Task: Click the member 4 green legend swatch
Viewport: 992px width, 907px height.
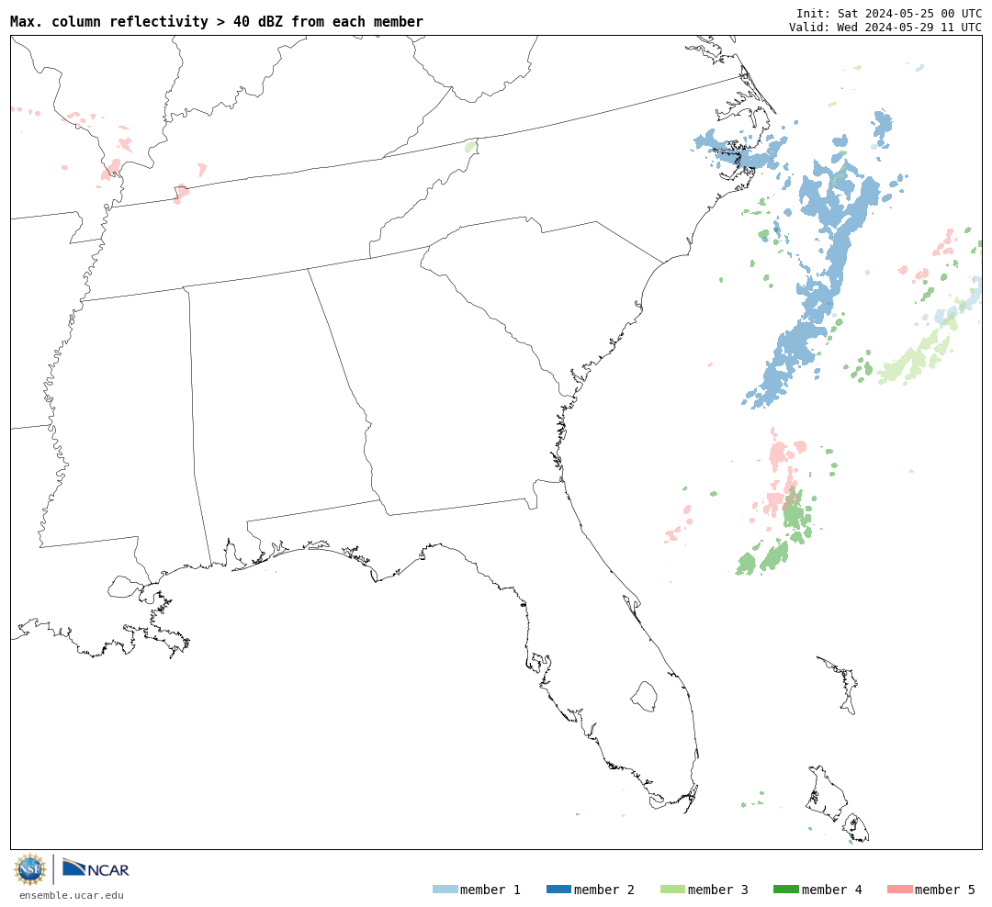Action: 785,890
